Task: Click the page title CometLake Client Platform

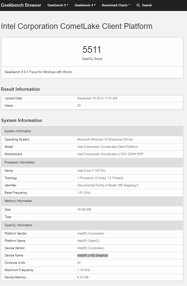Action: click(x=77, y=26)
